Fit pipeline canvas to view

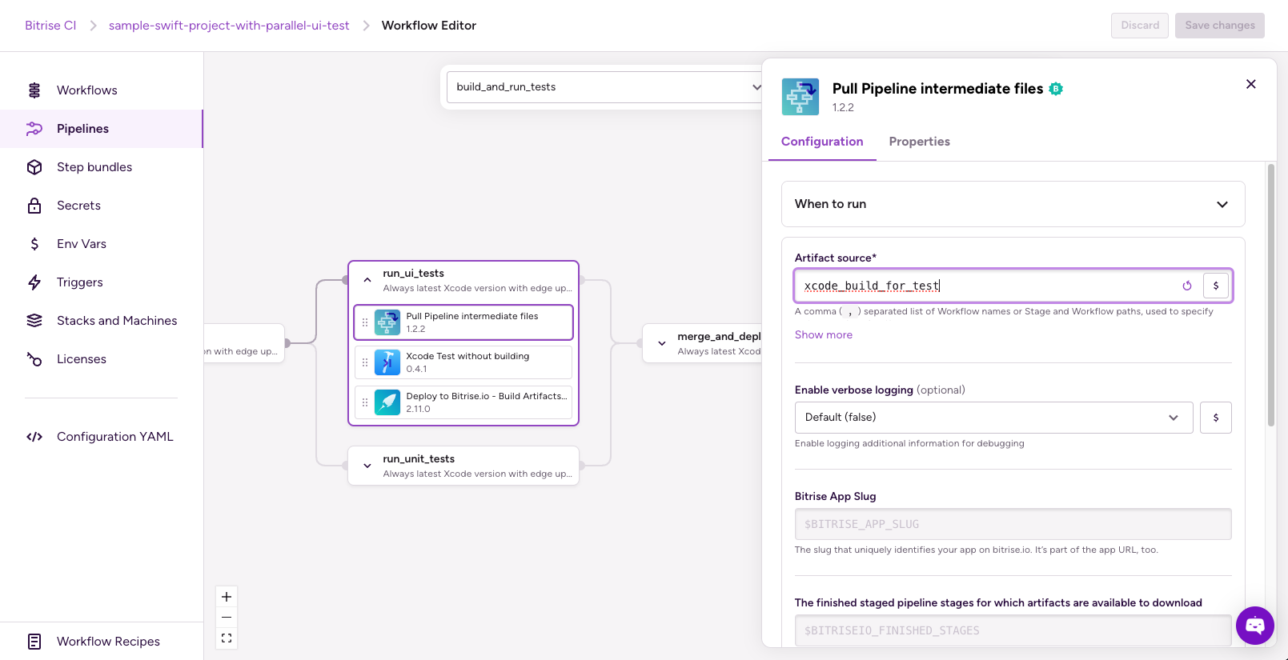coord(227,638)
